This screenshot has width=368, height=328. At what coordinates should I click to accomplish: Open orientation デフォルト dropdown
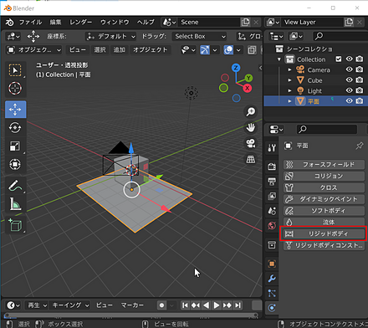[111, 36]
